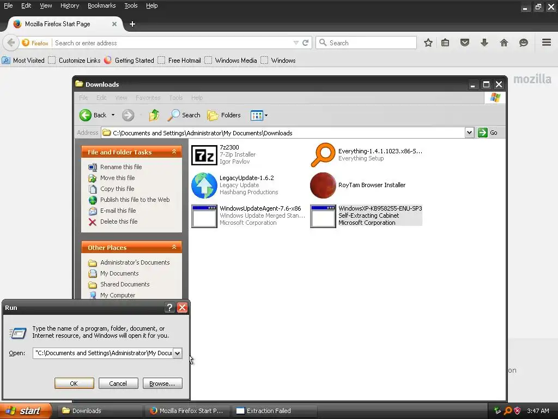The width and height of the screenshot is (558, 419).
Task: Open the Firefox Bookmarks menu
Action: (x=101, y=5)
